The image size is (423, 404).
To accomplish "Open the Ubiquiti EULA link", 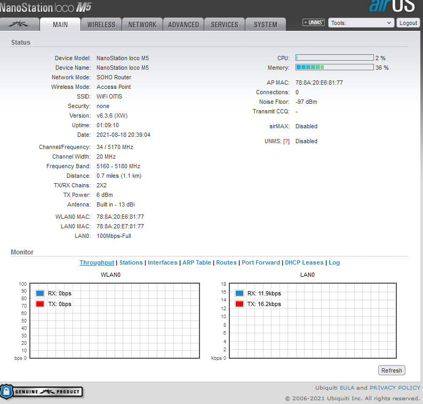I will tap(347, 387).
